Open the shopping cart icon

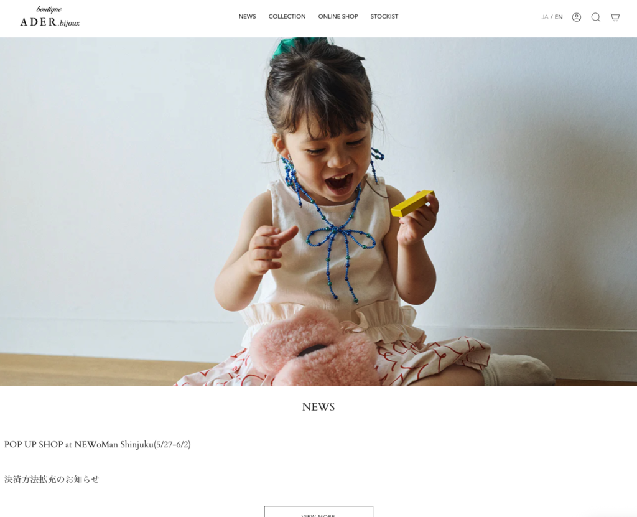click(615, 17)
